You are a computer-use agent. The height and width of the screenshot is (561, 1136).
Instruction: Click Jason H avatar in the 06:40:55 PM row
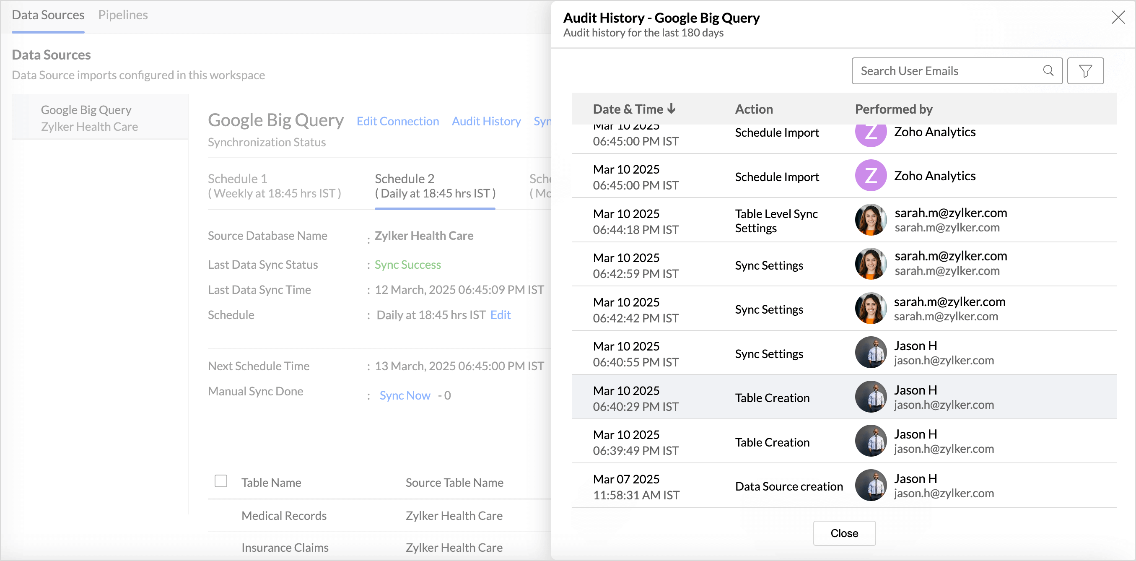871,352
